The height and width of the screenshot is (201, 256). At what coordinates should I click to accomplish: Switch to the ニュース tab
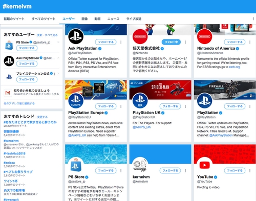(113, 19)
